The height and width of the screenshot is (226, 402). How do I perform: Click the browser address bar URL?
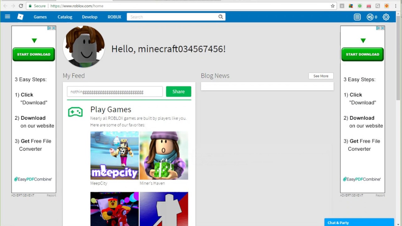point(77,6)
